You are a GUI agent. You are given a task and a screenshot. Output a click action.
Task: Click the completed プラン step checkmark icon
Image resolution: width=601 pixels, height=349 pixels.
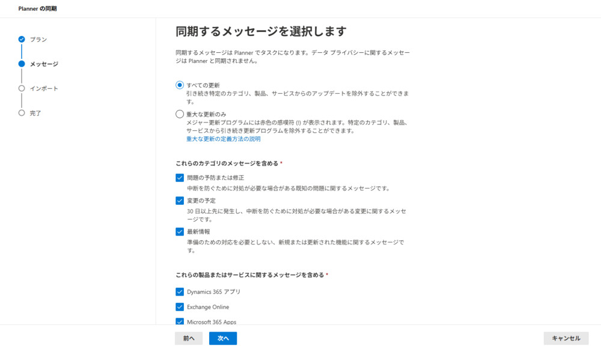tap(22, 39)
